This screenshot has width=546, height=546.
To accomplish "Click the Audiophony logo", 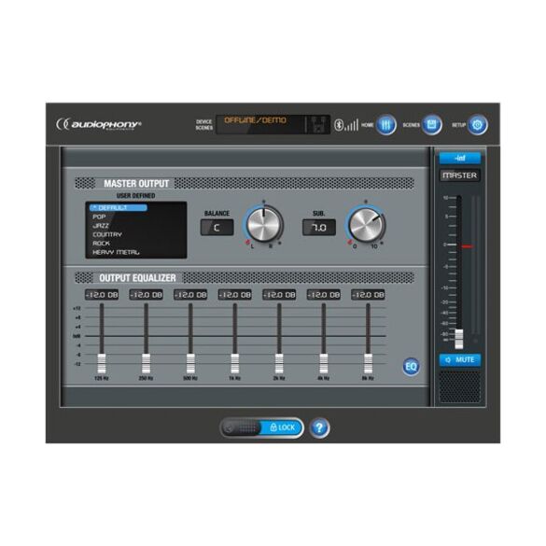I will (99, 124).
